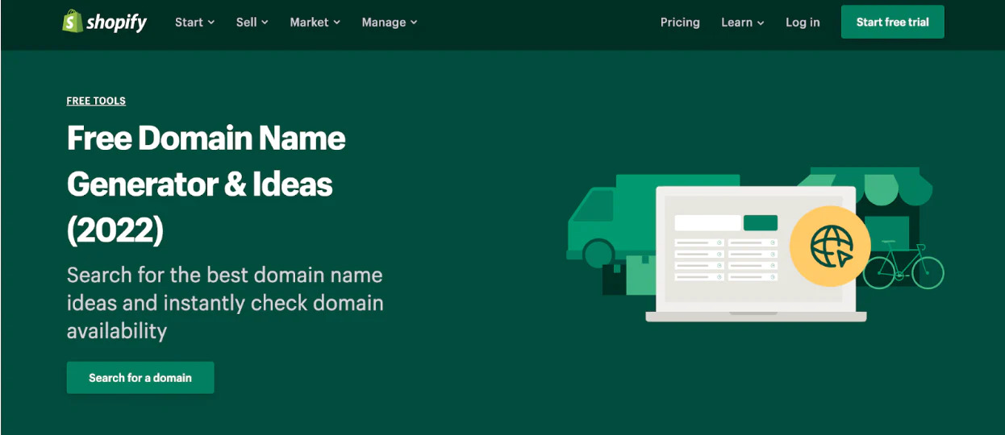Go to the Pricing page
Image resolution: width=1005 pixels, height=435 pixels.
pos(680,23)
